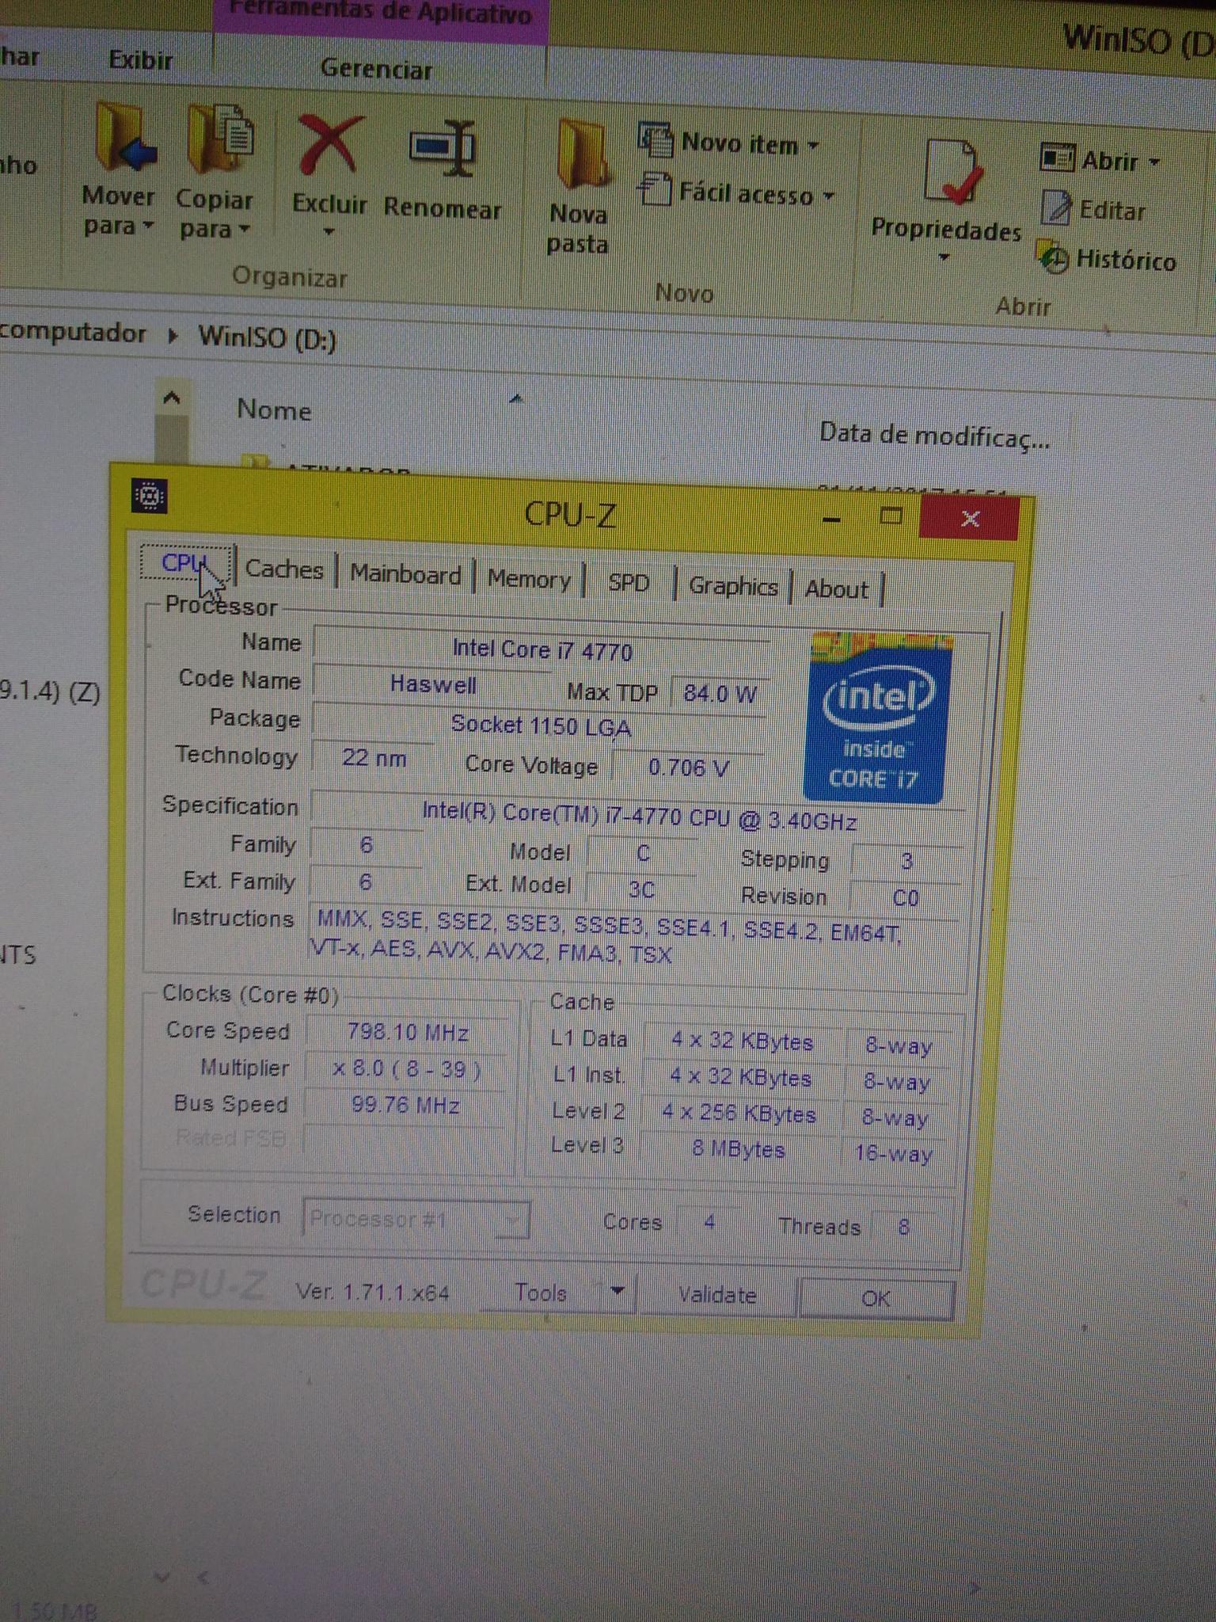Image resolution: width=1216 pixels, height=1622 pixels.
Task: Click the breadcrumb arrow before WinISO (D:)
Action: 173,336
